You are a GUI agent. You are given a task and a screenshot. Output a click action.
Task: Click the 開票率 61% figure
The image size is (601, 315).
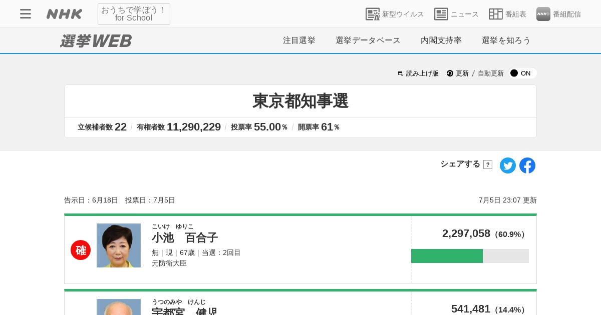pyautogui.click(x=319, y=127)
